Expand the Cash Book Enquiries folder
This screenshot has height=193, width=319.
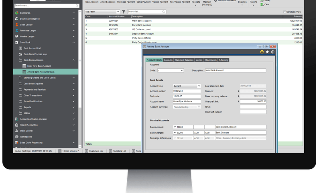tap(73, 84)
